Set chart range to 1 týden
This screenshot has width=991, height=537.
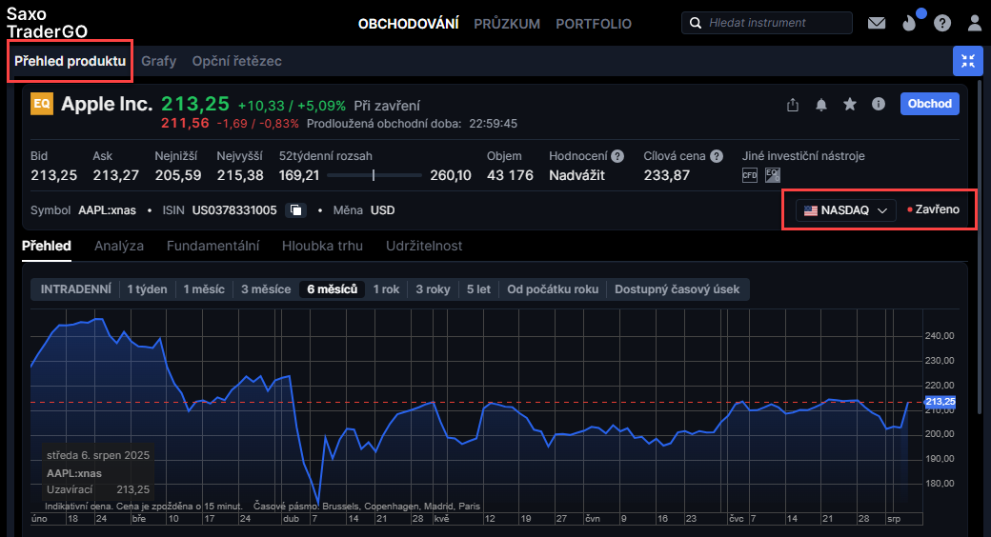pyautogui.click(x=148, y=289)
